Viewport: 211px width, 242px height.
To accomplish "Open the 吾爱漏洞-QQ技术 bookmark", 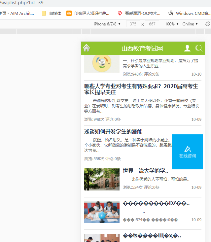I will 139,14.
